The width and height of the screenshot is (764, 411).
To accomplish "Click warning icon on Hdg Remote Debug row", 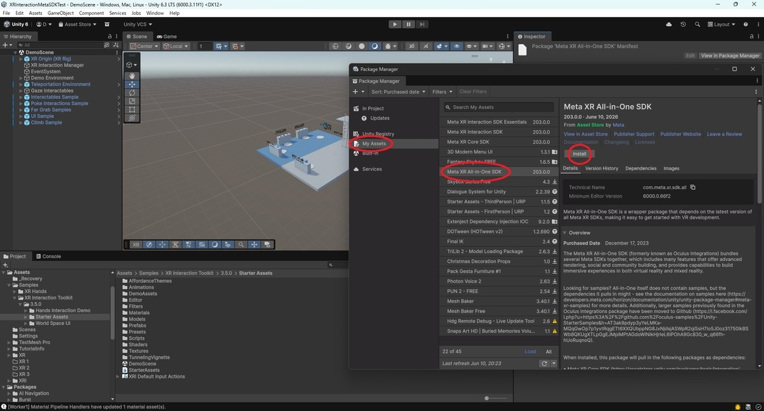I will pyautogui.click(x=555, y=321).
